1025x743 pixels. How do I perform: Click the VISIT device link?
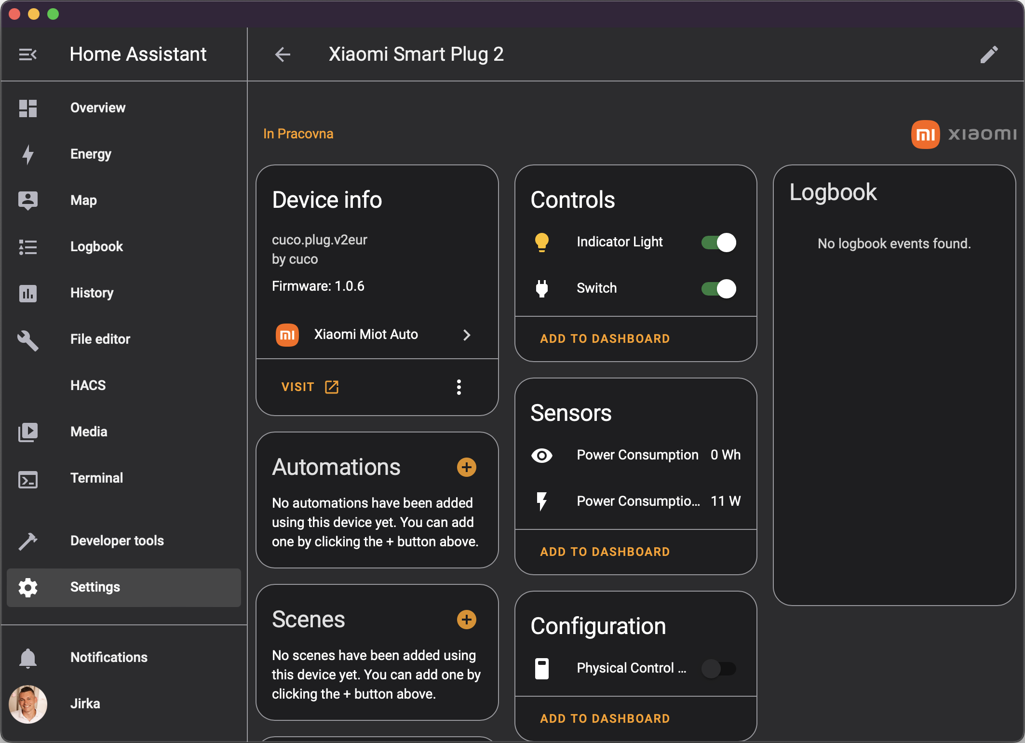[310, 387]
